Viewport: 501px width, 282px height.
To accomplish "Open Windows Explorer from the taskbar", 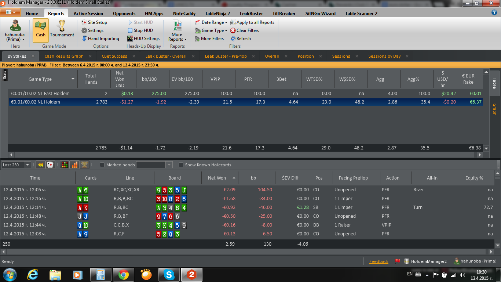I will 55,275.
